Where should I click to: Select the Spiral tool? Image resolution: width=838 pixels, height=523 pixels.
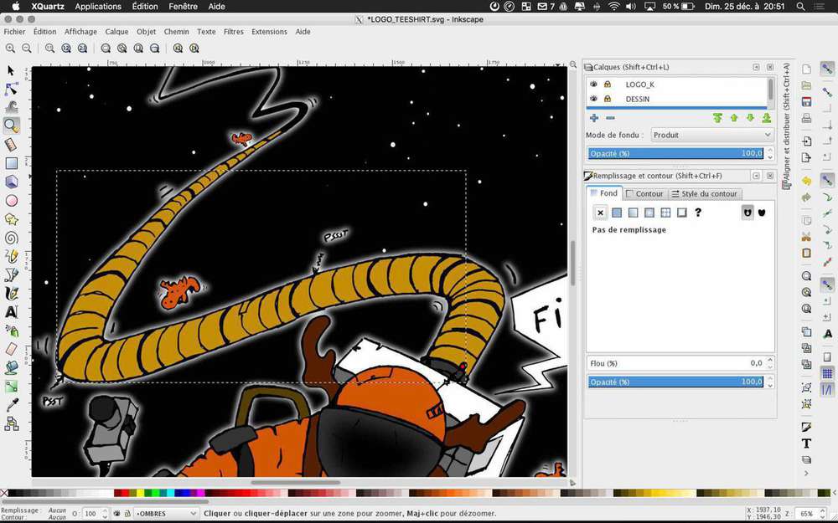pyautogui.click(x=12, y=238)
